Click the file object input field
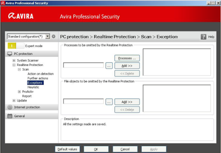Screen dimensions: 221x153 (84, 101)
